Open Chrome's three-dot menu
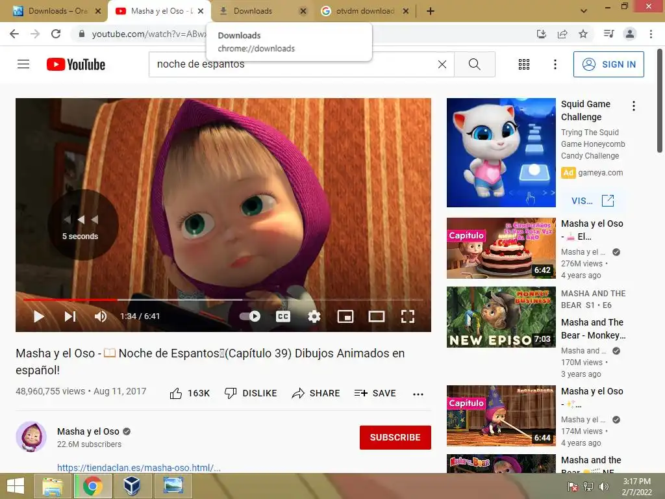This screenshot has width=665, height=499. (x=651, y=34)
